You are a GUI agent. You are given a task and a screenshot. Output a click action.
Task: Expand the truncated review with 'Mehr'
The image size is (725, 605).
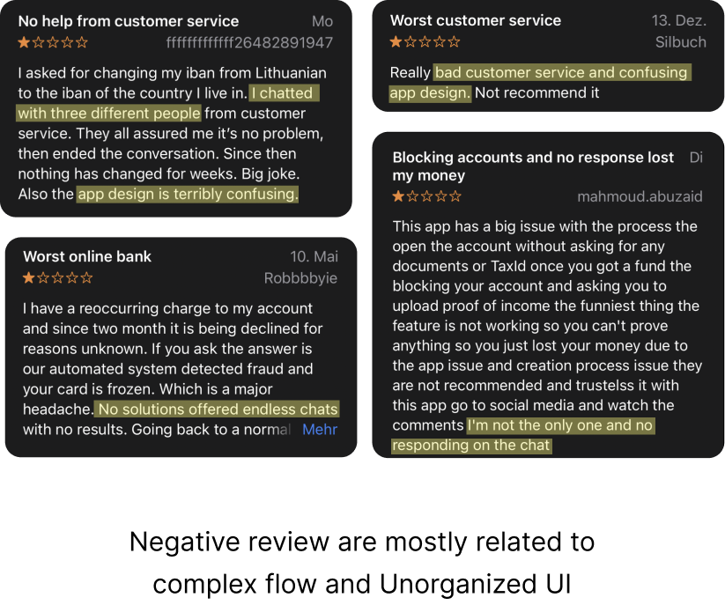pos(320,430)
